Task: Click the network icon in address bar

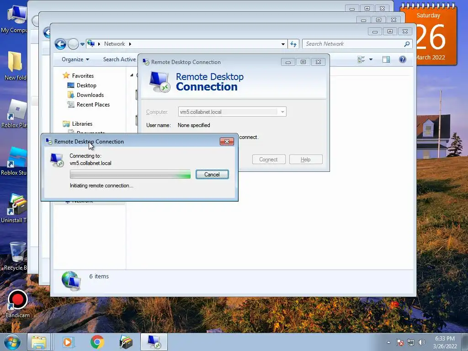Action: [x=91, y=44]
